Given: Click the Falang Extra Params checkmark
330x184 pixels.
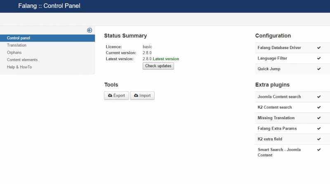Looking at the screenshot, I should pyautogui.click(x=319, y=128).
